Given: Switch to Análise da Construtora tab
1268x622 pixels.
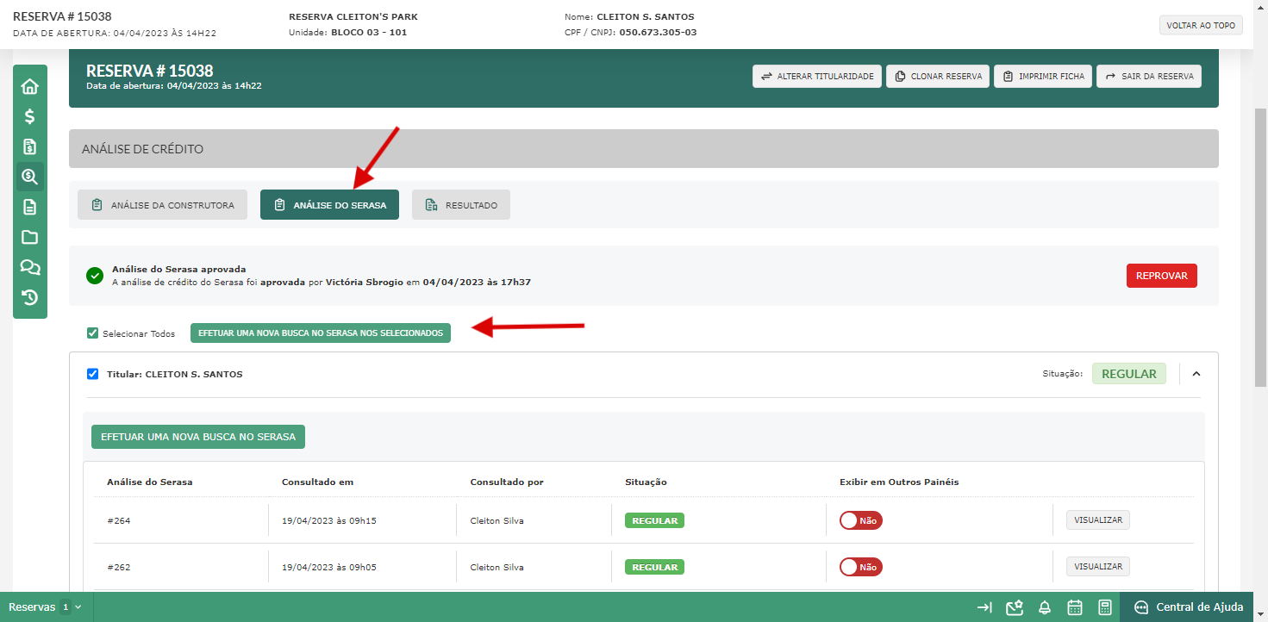Looking at the screenshot, I should (162, 205).
